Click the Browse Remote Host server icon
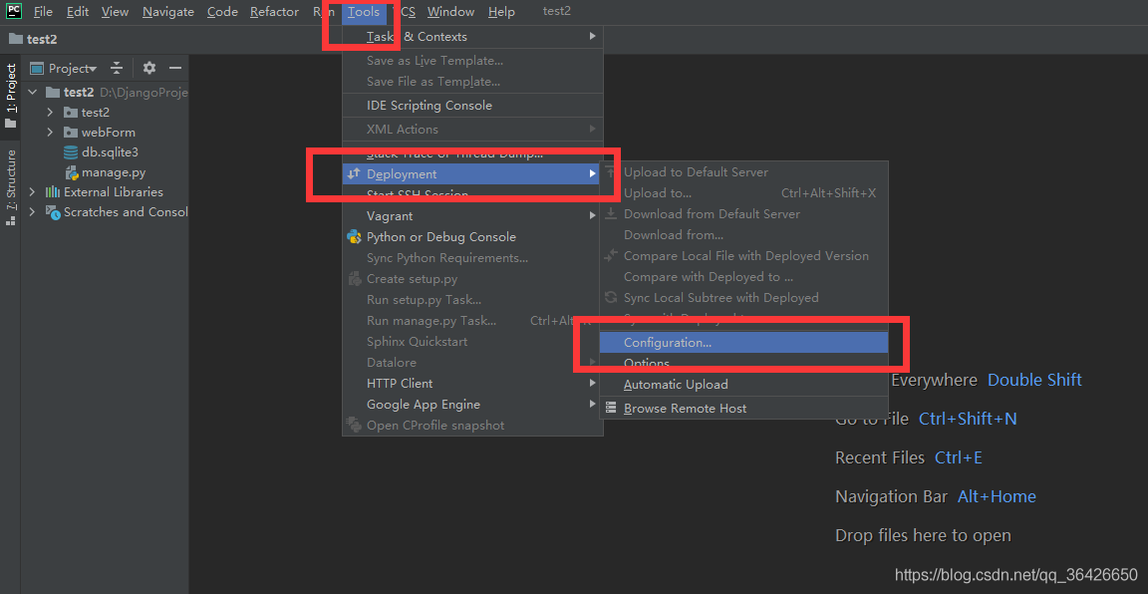 tap(611, 408)
